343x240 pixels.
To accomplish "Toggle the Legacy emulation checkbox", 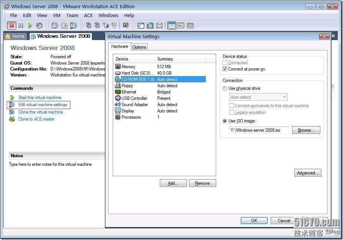I will point(231,112).
